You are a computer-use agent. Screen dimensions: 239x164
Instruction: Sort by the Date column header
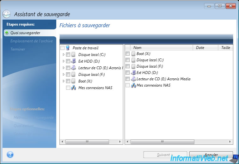coord(205,48)
